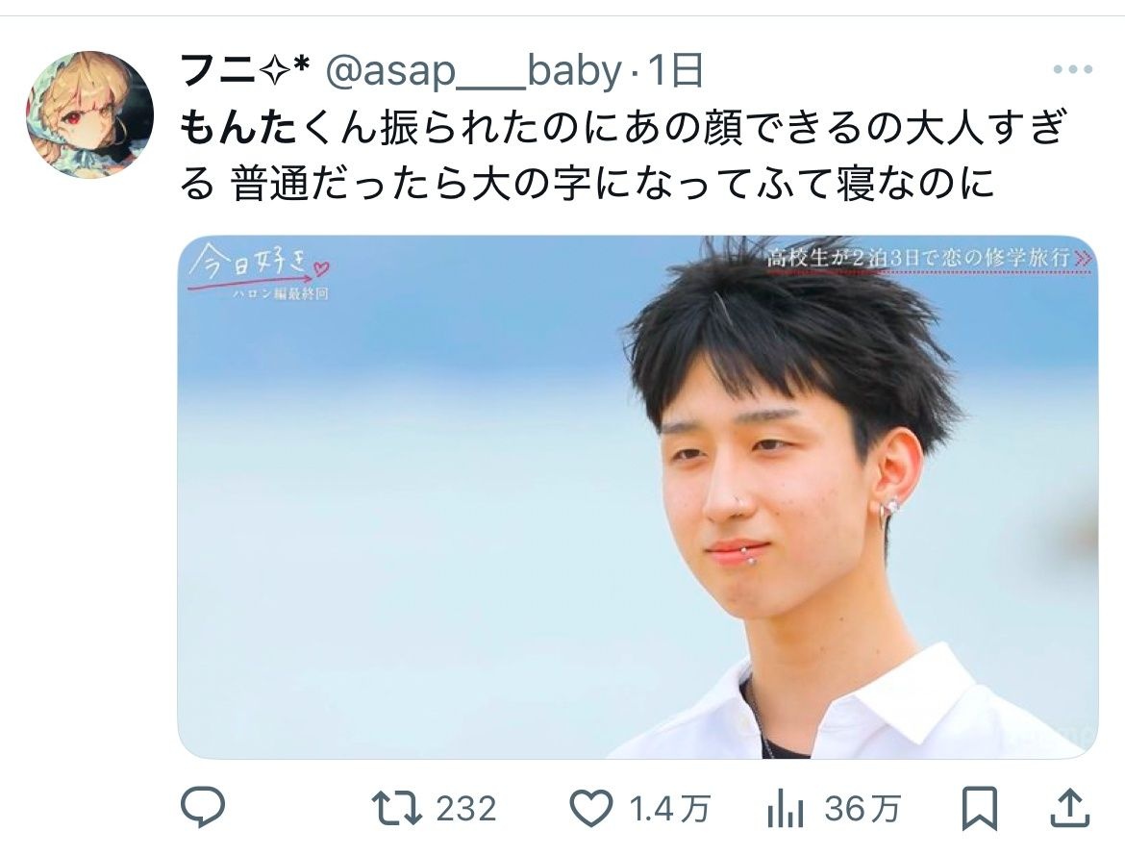This screenshot has height=856, width=1125.
Task: Click the 1.4万 like count
Action: [x=670, y=810]
